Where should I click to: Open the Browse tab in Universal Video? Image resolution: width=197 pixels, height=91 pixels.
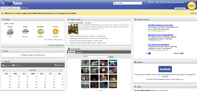click(x=79, y=52)
